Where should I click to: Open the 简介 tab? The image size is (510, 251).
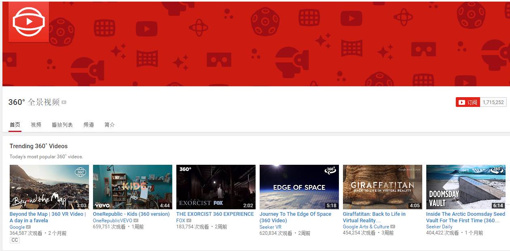tap(110, 125)
